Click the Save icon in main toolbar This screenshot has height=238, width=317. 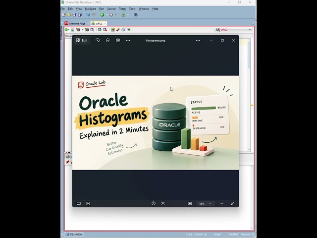pyautogui.click(x=74, y=15)
